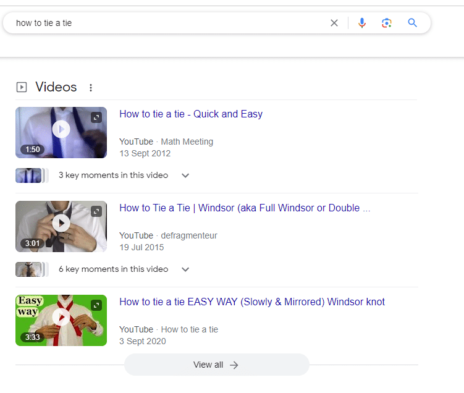Click the '3 Sept 2020' date
Screen dimensions: 464x393
pos(143,341)
